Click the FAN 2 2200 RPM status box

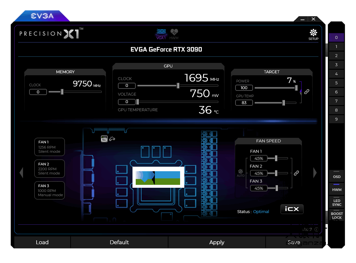point(50,169)
